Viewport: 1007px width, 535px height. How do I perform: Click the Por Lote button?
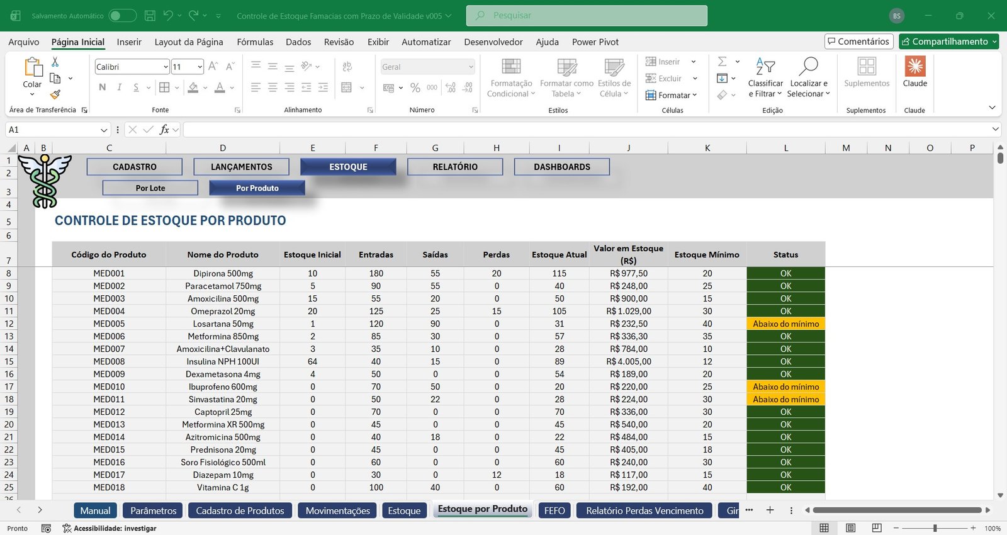point(150,188)
